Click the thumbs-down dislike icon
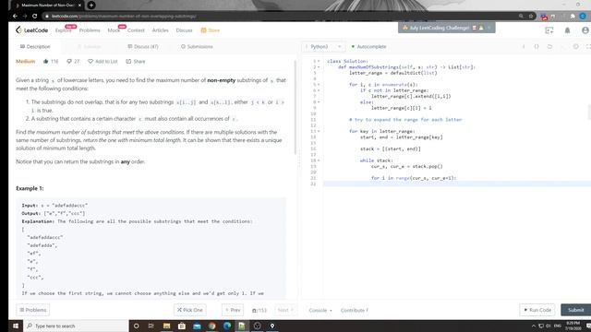The height and width of the screenshot is (332, 591). (69, 62)
